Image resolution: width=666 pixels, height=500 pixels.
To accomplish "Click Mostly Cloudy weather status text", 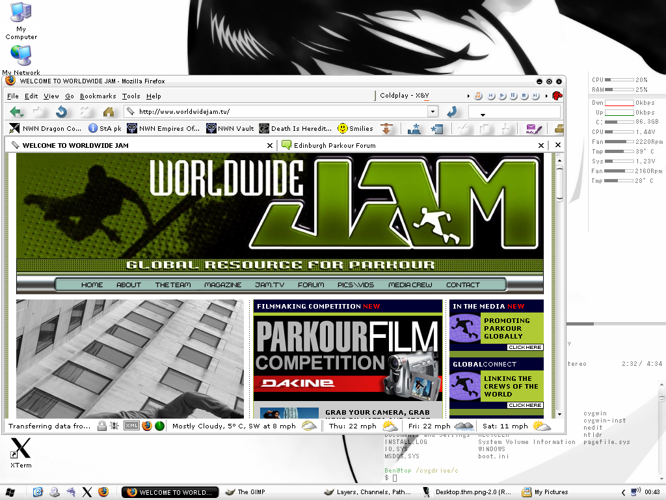I will (233, 426).
